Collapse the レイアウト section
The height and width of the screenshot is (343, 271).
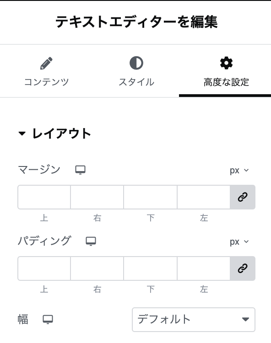(x=55, y=134)
